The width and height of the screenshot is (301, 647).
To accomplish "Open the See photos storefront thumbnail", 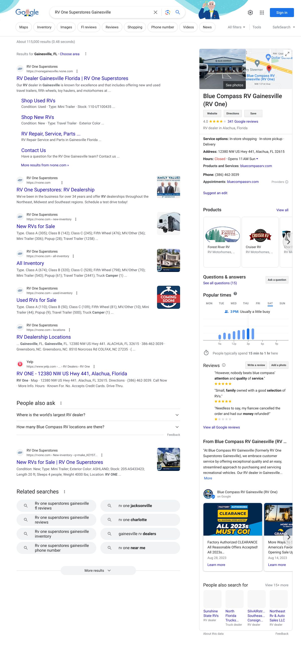I will pyautogui.click(x=222, y=69).
